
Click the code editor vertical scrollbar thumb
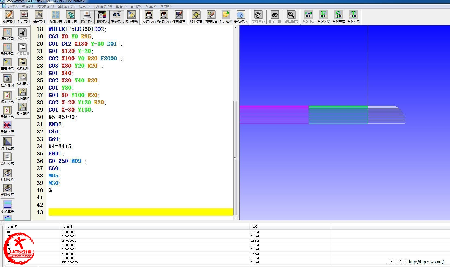click(235, 158)
